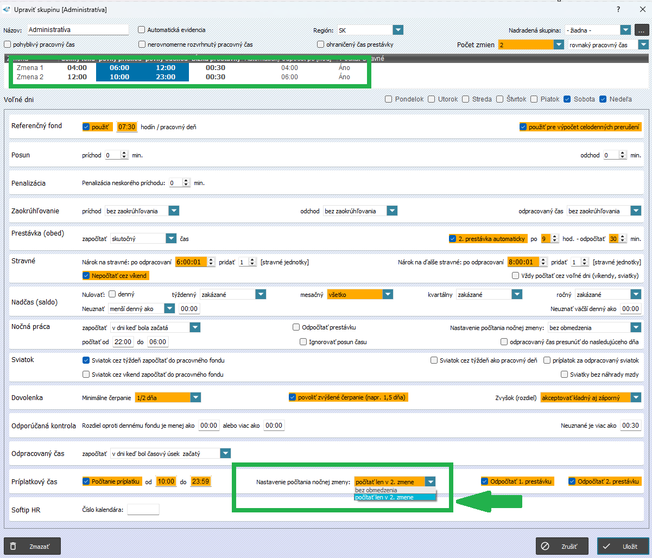Click the help question mark icon
Viewport: 652px width, 558px height.
point(618,9)
